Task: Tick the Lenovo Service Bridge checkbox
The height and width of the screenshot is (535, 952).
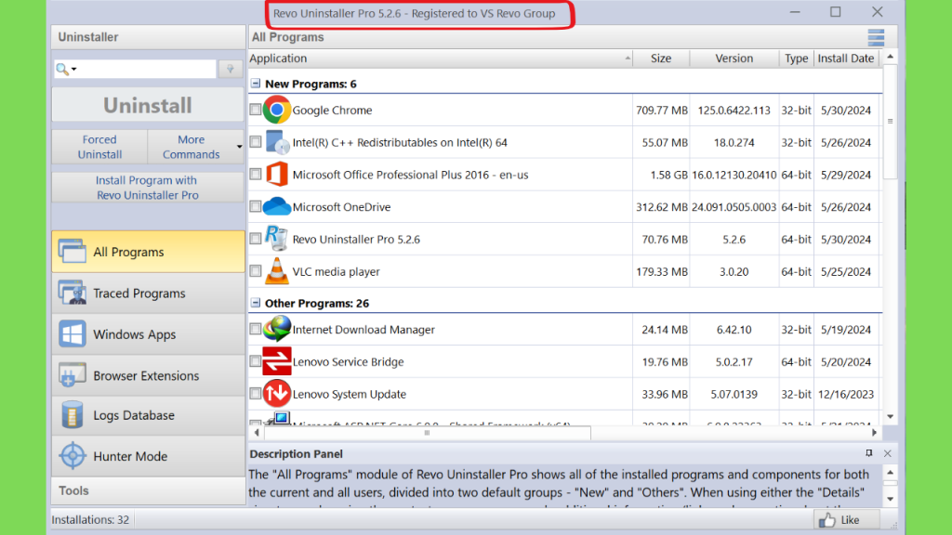Action: [x=256, y=361]
